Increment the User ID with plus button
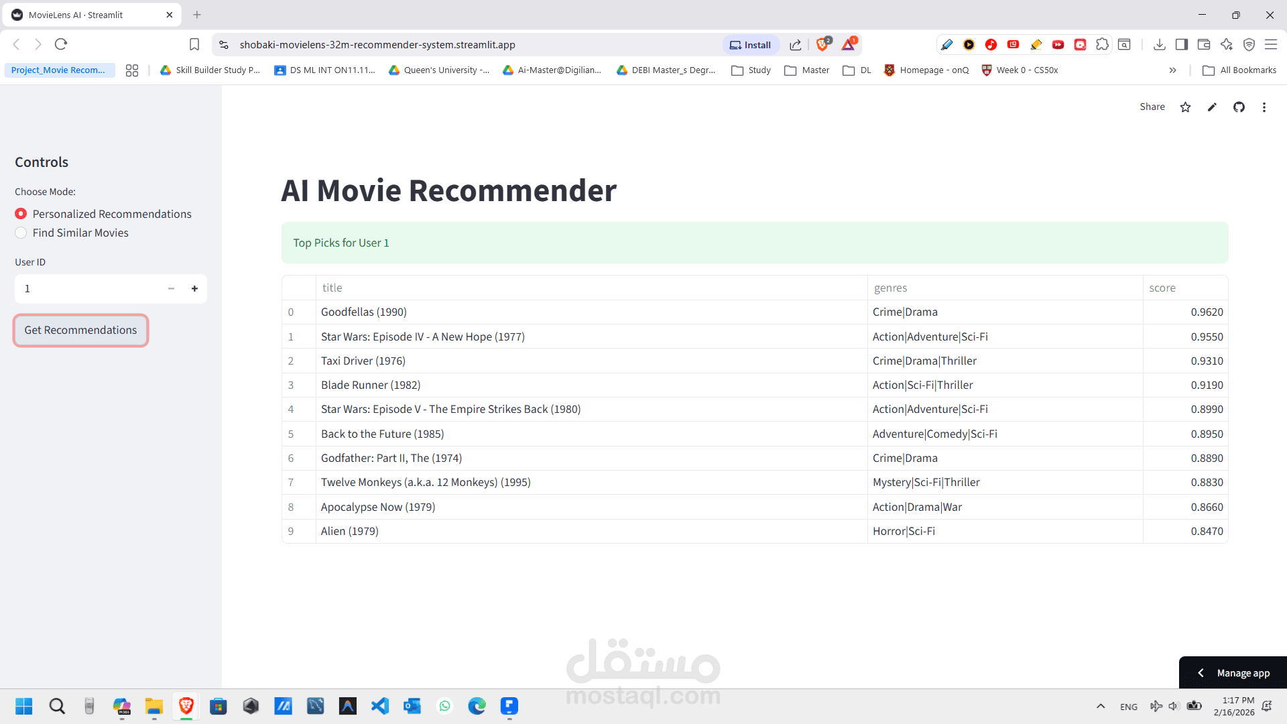1287x724 pixels. 194,289
